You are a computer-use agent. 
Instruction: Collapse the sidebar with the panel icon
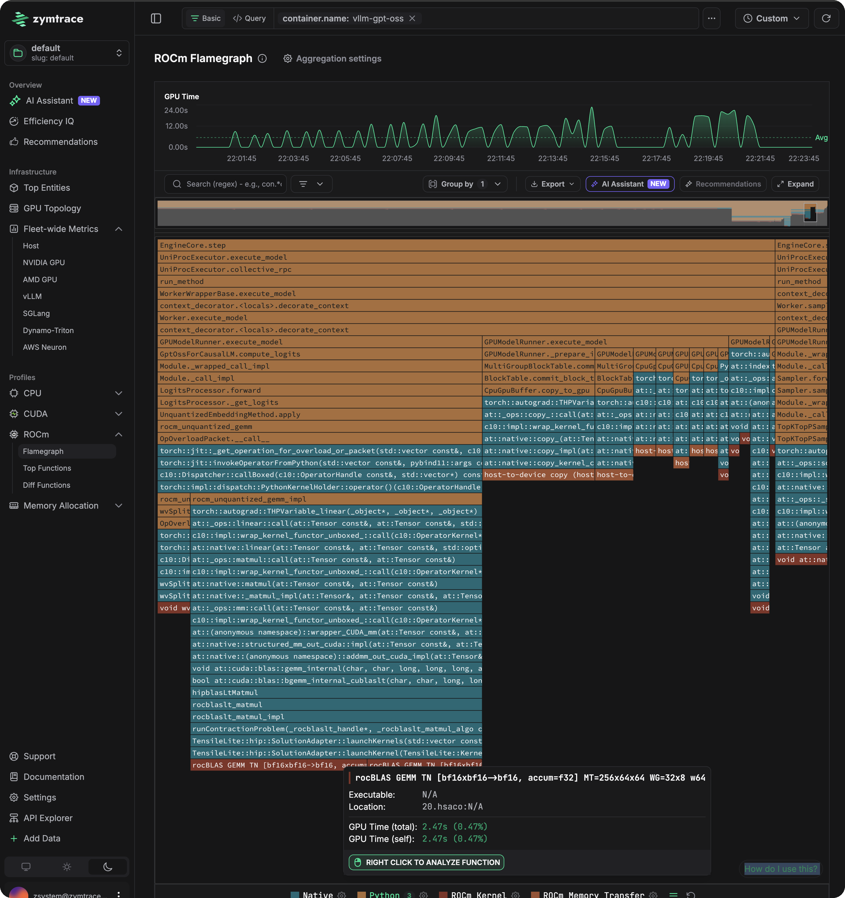point(156,18)
